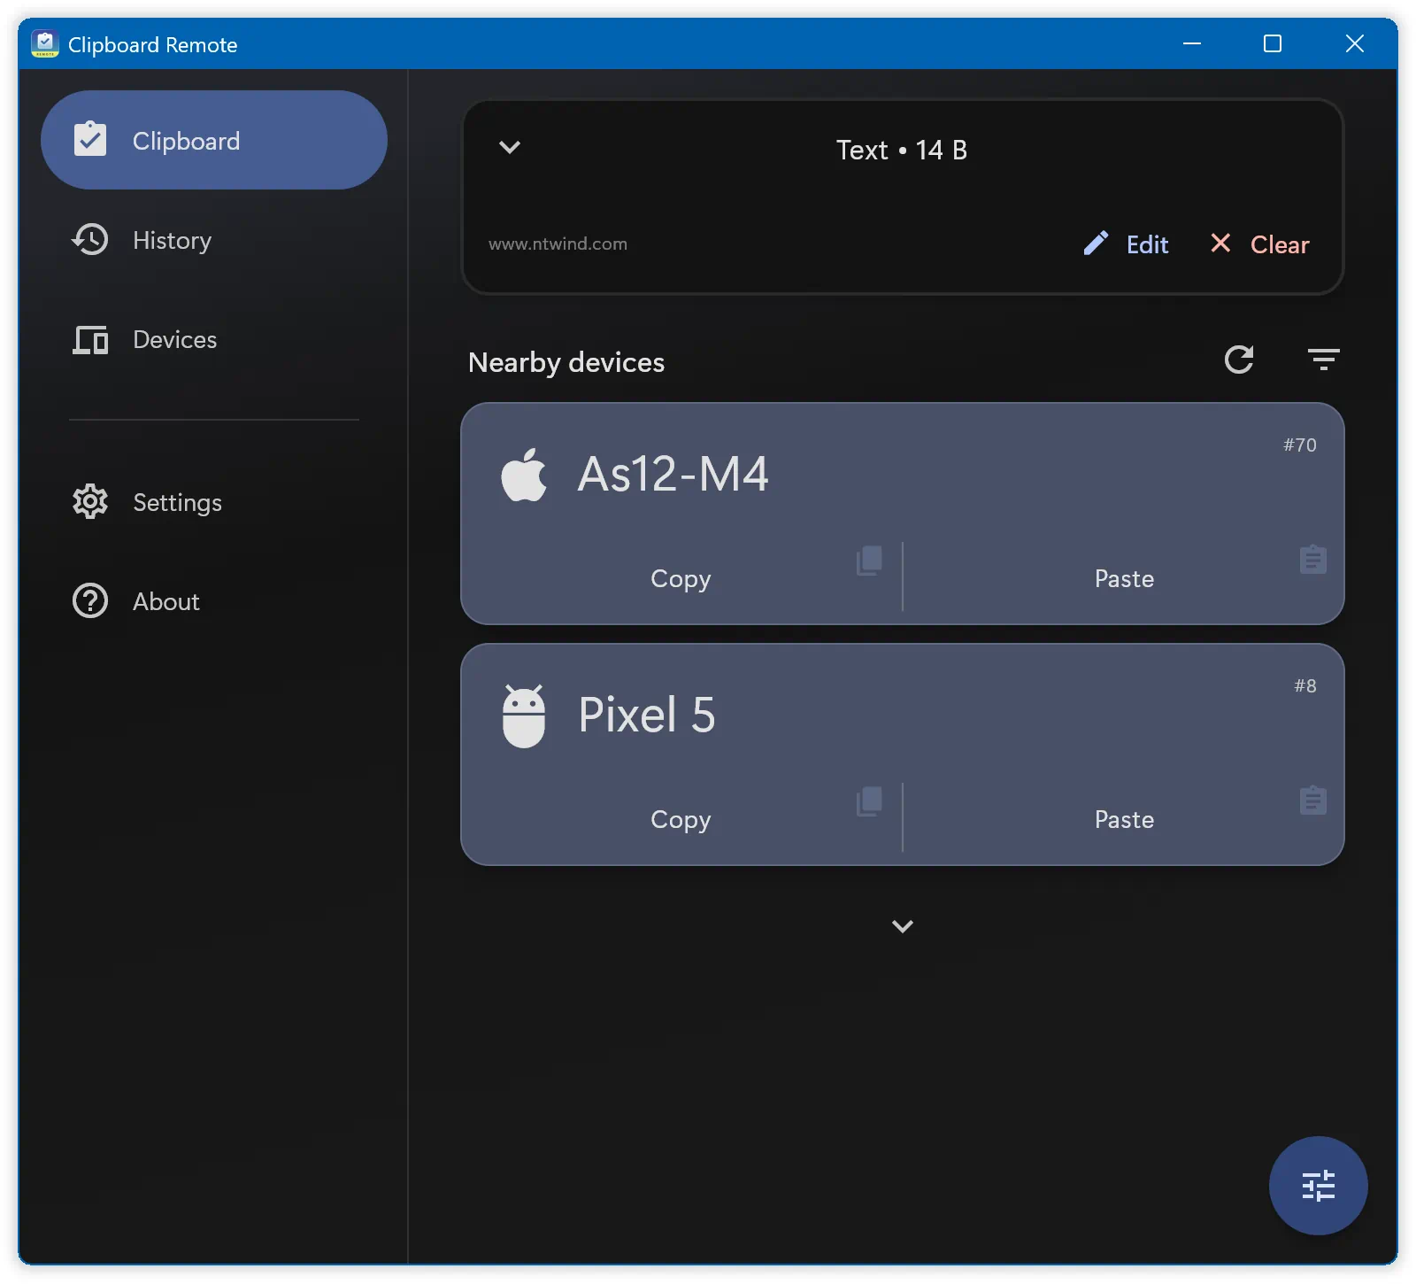Click the #70 label on As12-M4
This screenshot has width=1416, height=1284.
coord(1300,445)
